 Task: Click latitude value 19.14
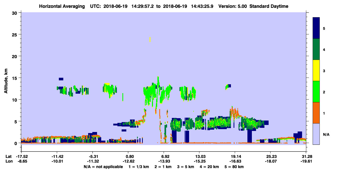(236, 157)
